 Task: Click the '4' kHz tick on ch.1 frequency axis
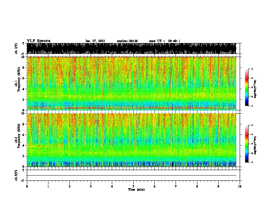tap(24, 89)
